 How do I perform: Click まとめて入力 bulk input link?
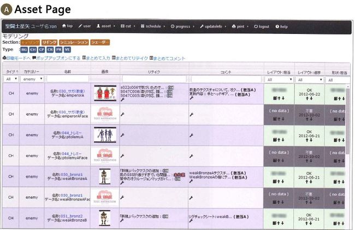pyautogui.click(x=96, y=58)
